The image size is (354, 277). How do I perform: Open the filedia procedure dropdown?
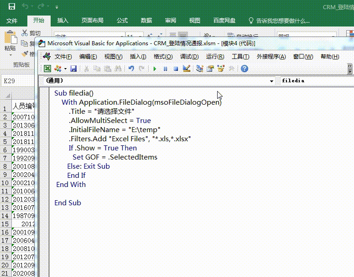tap(317, 81)
